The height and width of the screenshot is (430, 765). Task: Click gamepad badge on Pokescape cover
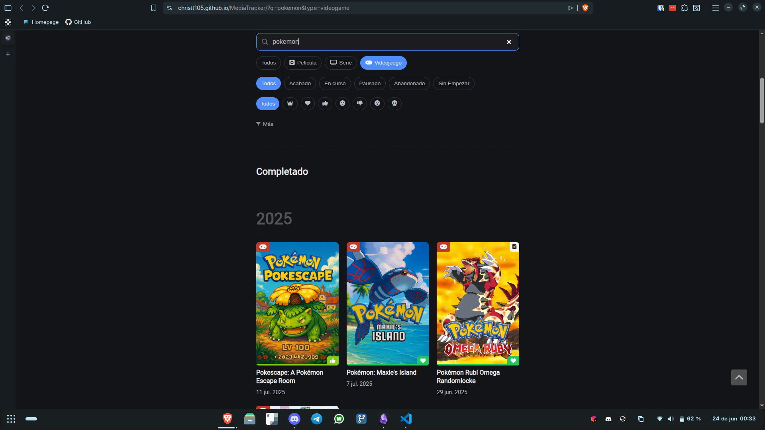(263, 247)
